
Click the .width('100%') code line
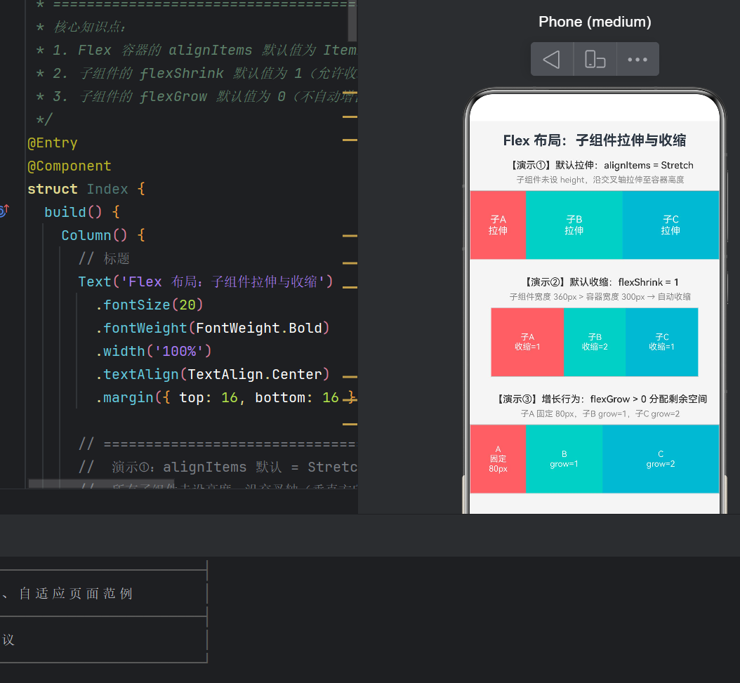tap(153, 351)
